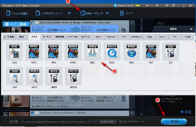This screenshot has width=196, height=127.
Task: Toggle the checkbox for Title6.mp4
Action: (x=33, y=113)
